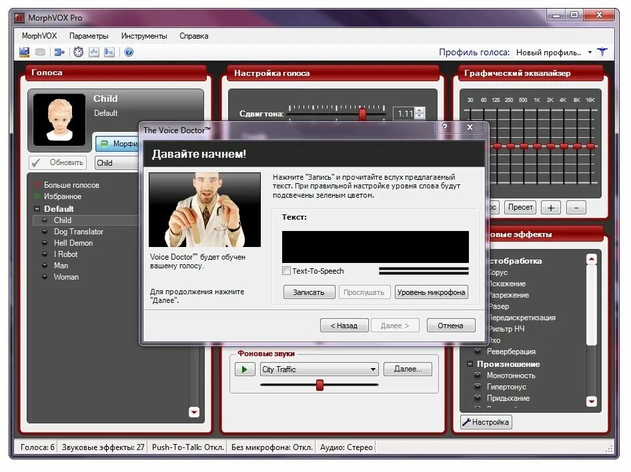Open the City Traffic dropdown
Image resolution: width=631 pixels, height=472 pixels.
click(373, 369)
